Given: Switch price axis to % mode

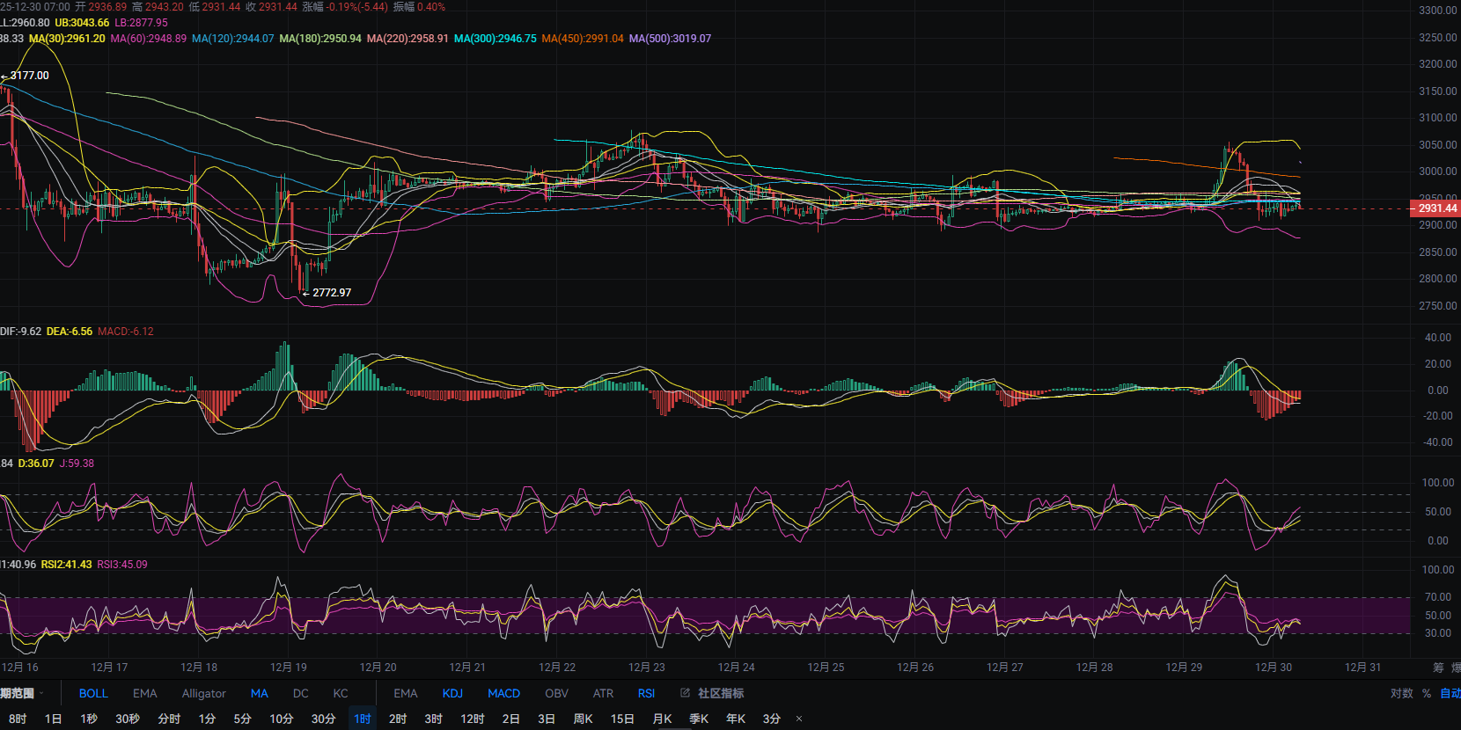Looking at the screenshot, I should pos(1427,693).
